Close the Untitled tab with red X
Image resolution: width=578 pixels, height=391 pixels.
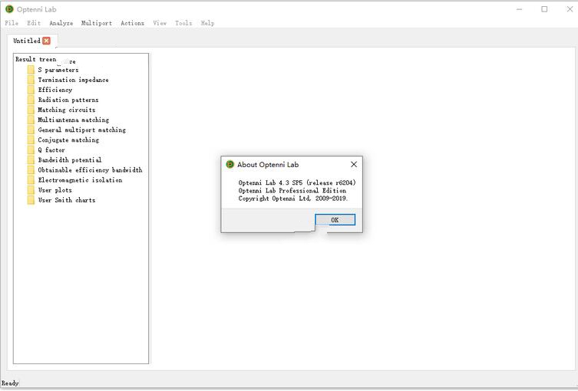click(x=46, y=41)
